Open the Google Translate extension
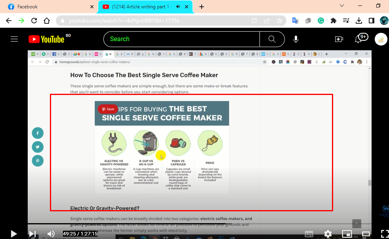389x239 pixels. point(295,21)
